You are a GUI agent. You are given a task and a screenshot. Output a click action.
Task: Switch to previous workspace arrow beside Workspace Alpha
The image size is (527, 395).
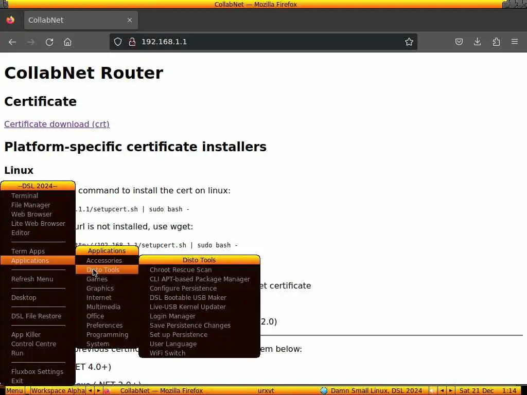click(90, 391)
